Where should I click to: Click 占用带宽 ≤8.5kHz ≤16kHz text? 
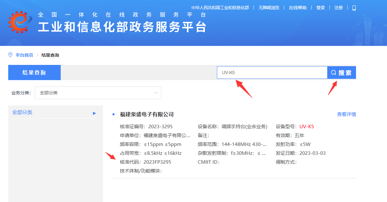pos(151,153)
